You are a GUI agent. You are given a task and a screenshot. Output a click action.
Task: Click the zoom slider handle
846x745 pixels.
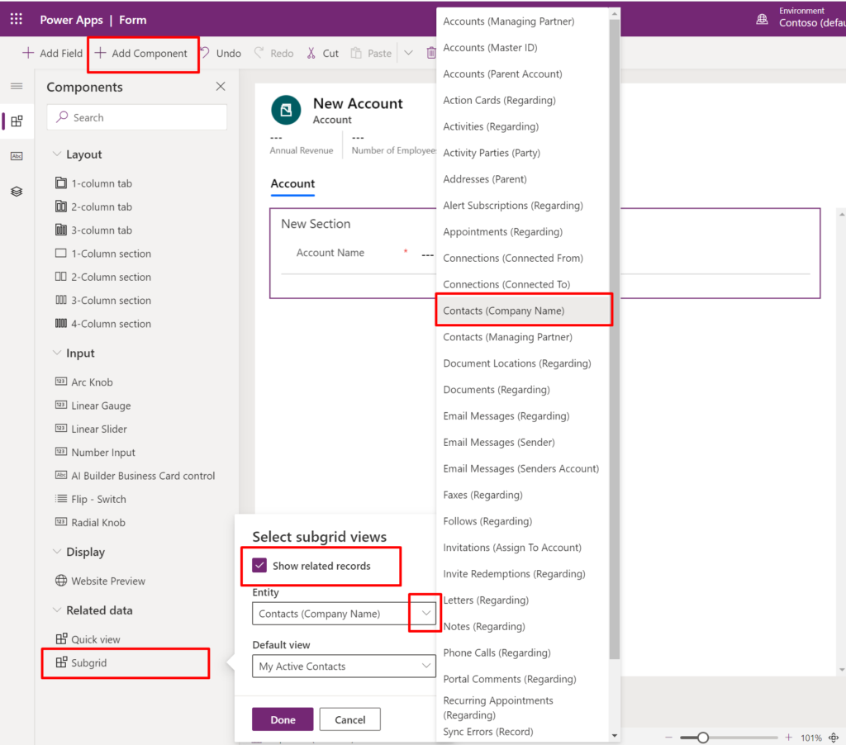tap(702, 737)
